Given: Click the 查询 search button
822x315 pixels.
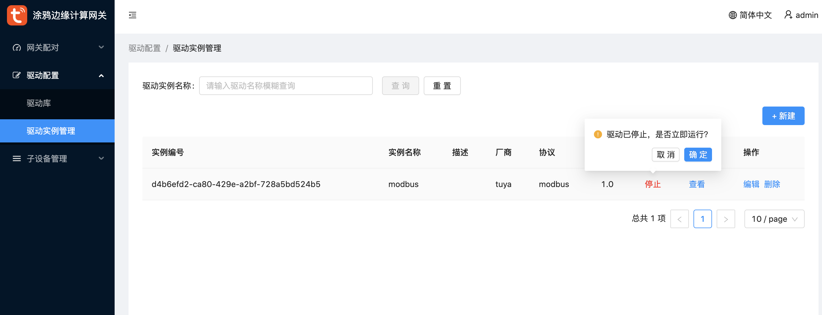Looking at the screenshot, I should click(x=400, y=85).
